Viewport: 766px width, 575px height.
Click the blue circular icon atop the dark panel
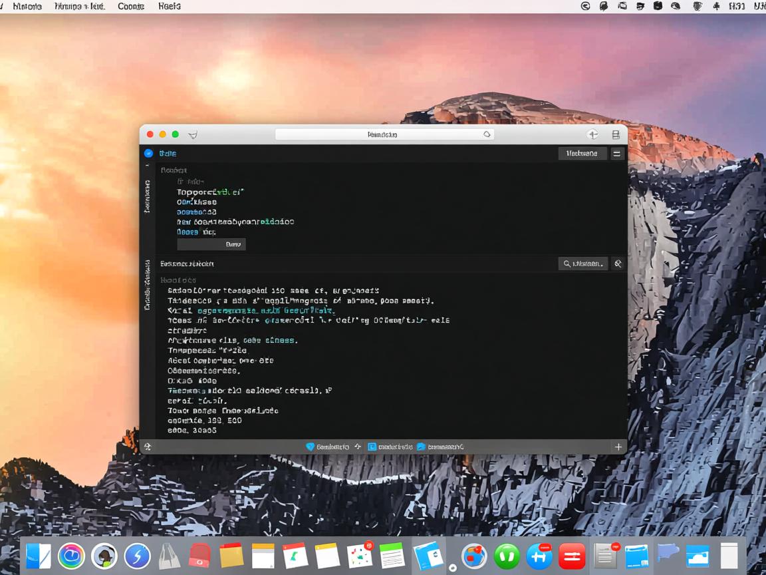pyautogui.click(x=148, y=153)
